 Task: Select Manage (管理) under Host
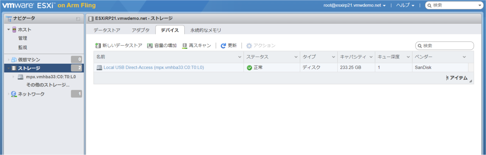(23, 38)
